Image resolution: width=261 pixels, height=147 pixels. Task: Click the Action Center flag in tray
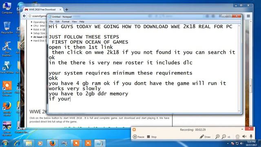click(232, 143)
